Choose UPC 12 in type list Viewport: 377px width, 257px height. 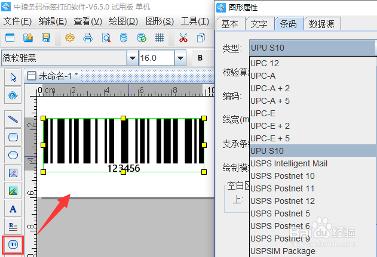[x=312, y=63]
